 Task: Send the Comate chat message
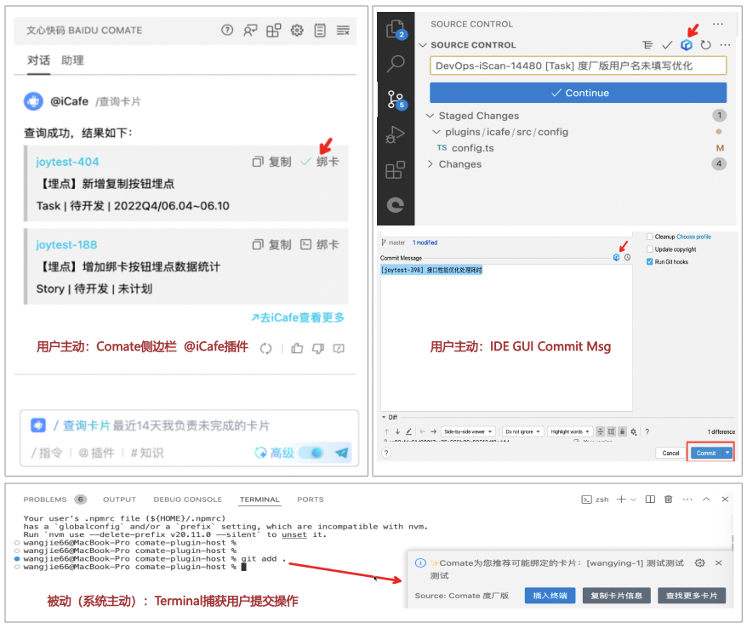coord(341,453)
